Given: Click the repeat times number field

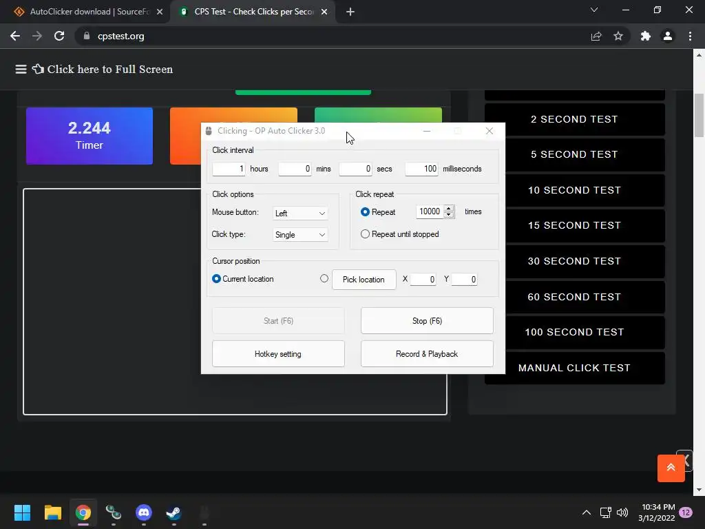Looking at the screenshot, I should (x=430, y=212).
